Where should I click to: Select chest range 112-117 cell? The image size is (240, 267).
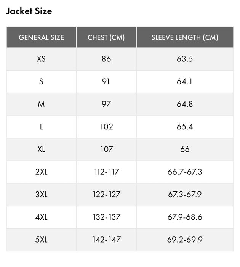click(106, 172)
